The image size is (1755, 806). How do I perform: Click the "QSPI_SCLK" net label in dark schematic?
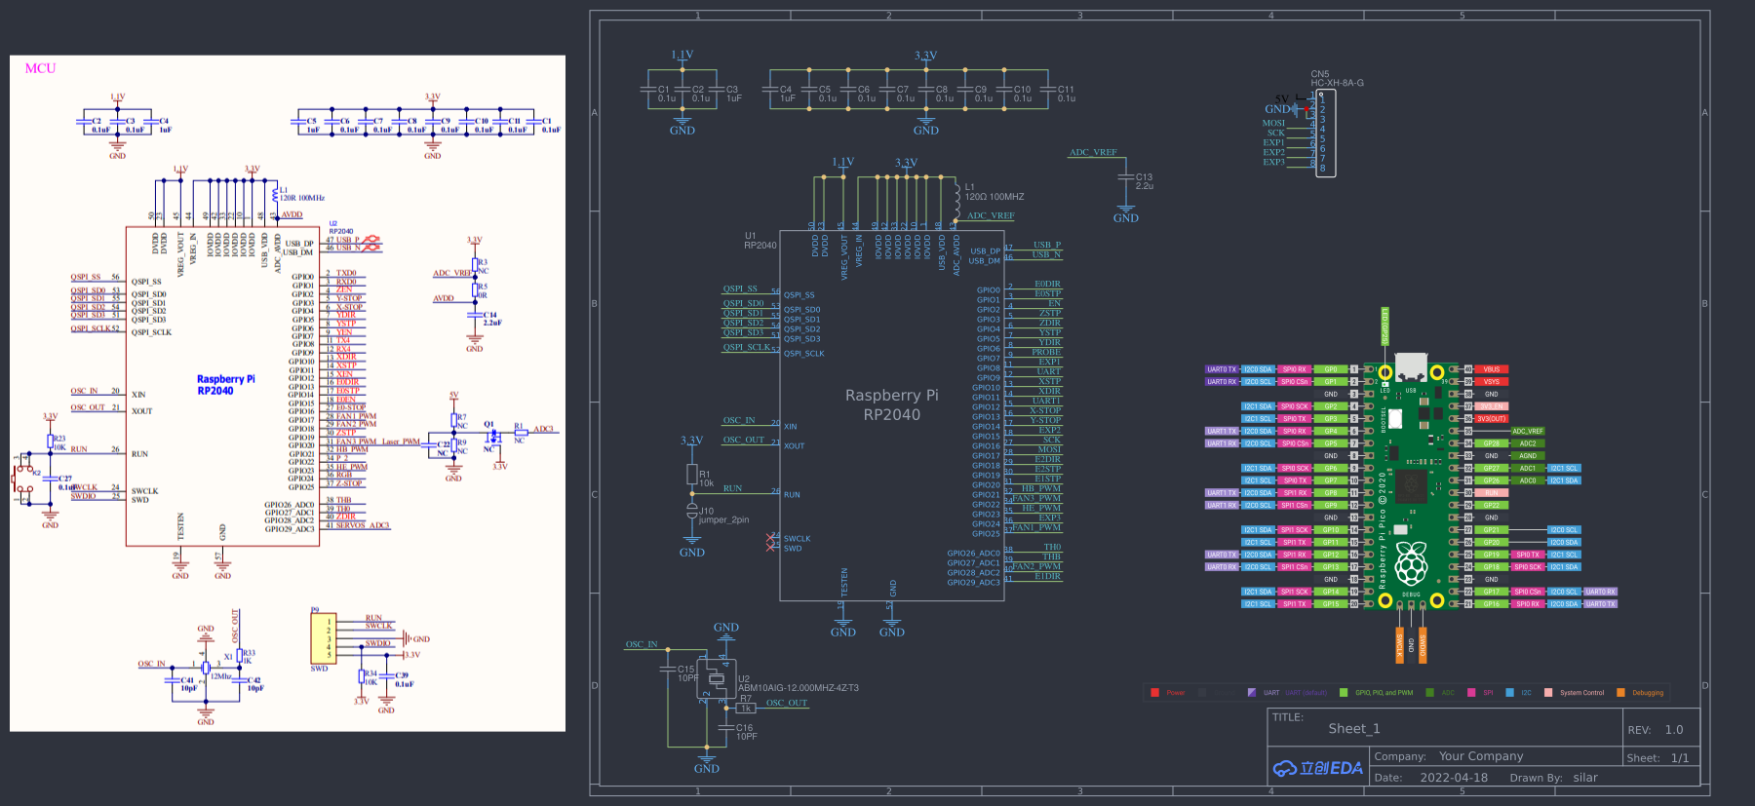click(x=746, y=347)
